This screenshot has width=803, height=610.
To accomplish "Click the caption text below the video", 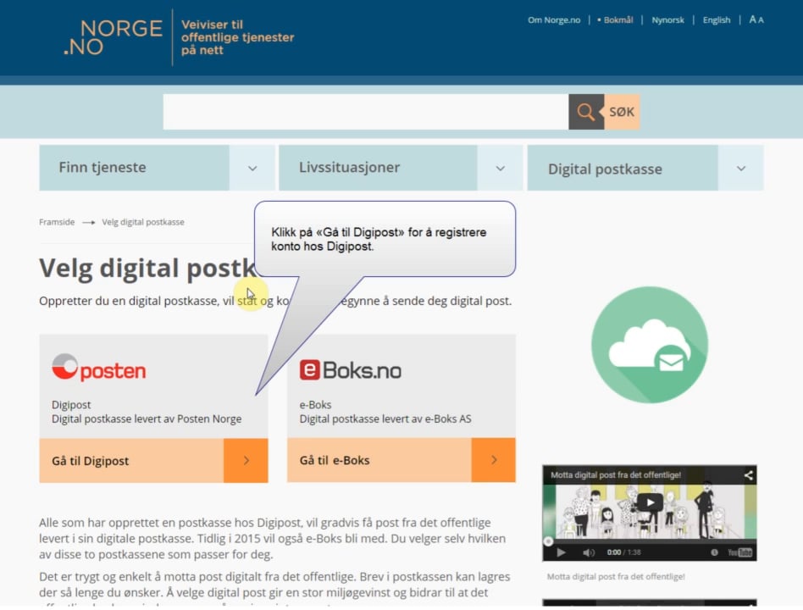I will 616,577.
